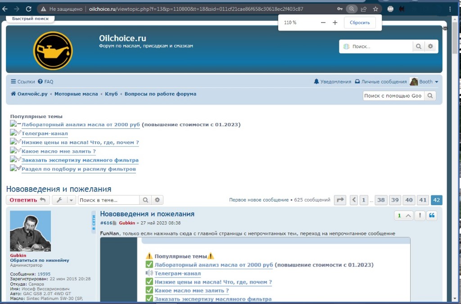Select current page 42 button
This screenshot has height=304, width=461.
click(x=437, y=200)
